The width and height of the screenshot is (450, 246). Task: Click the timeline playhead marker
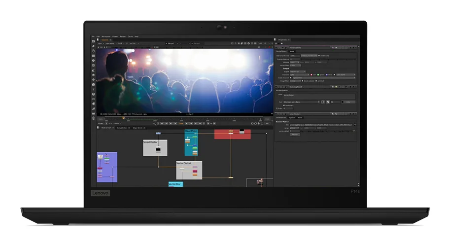tap(123, 118)
